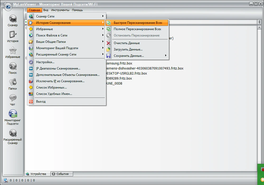Choose Быстрое Пересканирование Всех

coord(138,23)
